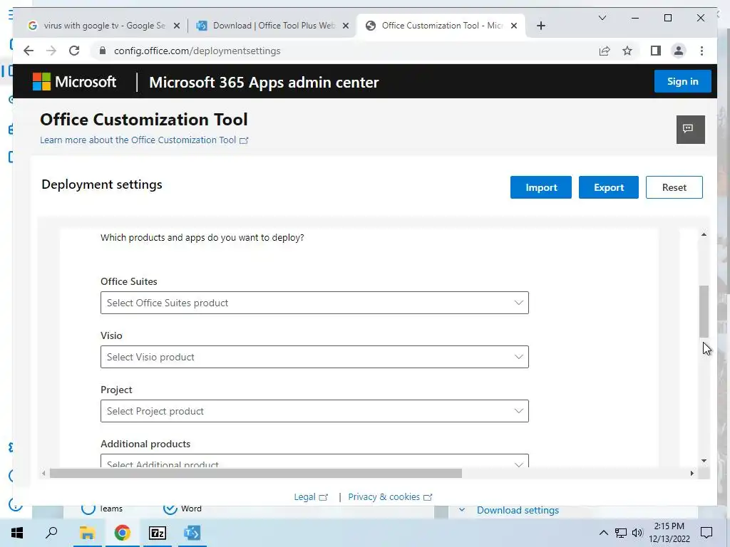This screenshot has height=547, width=730.
Task: Open Chrome three-dot menu
Action: (x=701, y=51)
